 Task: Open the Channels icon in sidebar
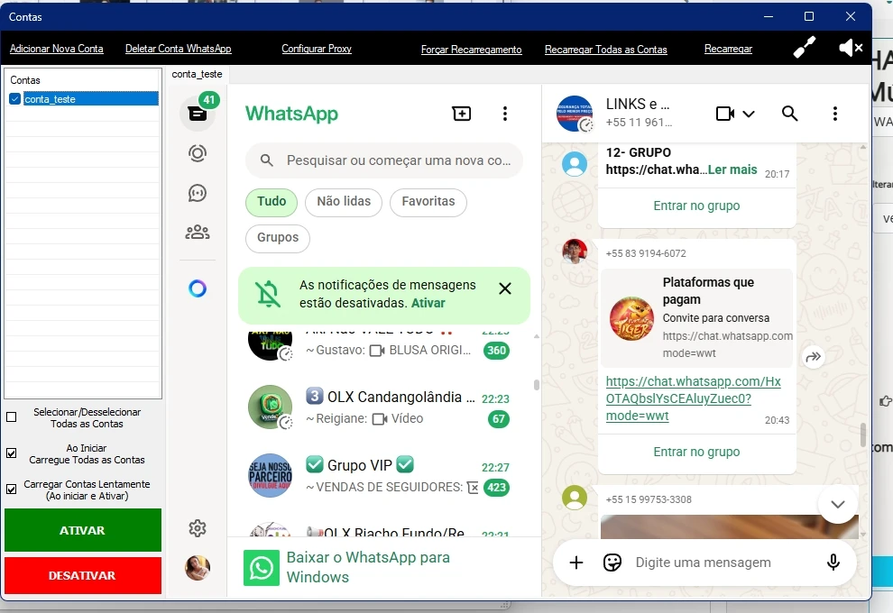click(x=198, y=193)
